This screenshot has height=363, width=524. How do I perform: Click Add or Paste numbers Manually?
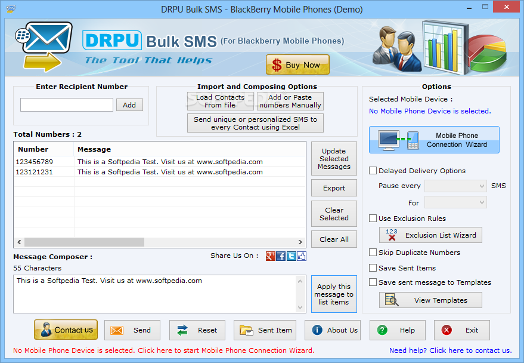point(290,101)
